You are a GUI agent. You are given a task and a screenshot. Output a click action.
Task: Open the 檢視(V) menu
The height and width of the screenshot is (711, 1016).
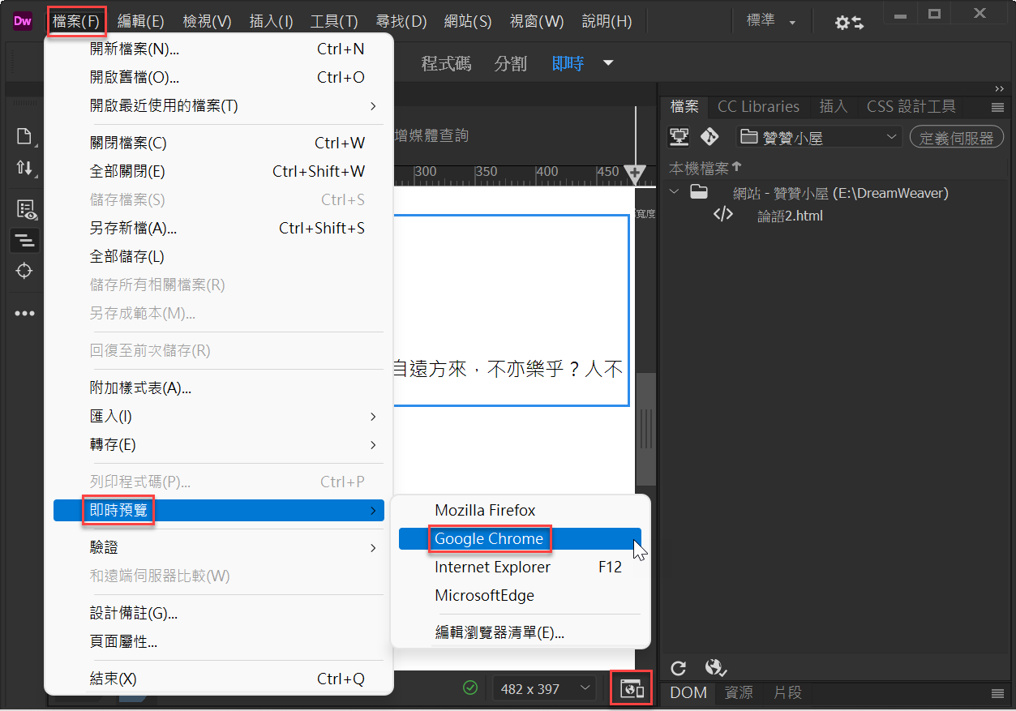point(207,22)
